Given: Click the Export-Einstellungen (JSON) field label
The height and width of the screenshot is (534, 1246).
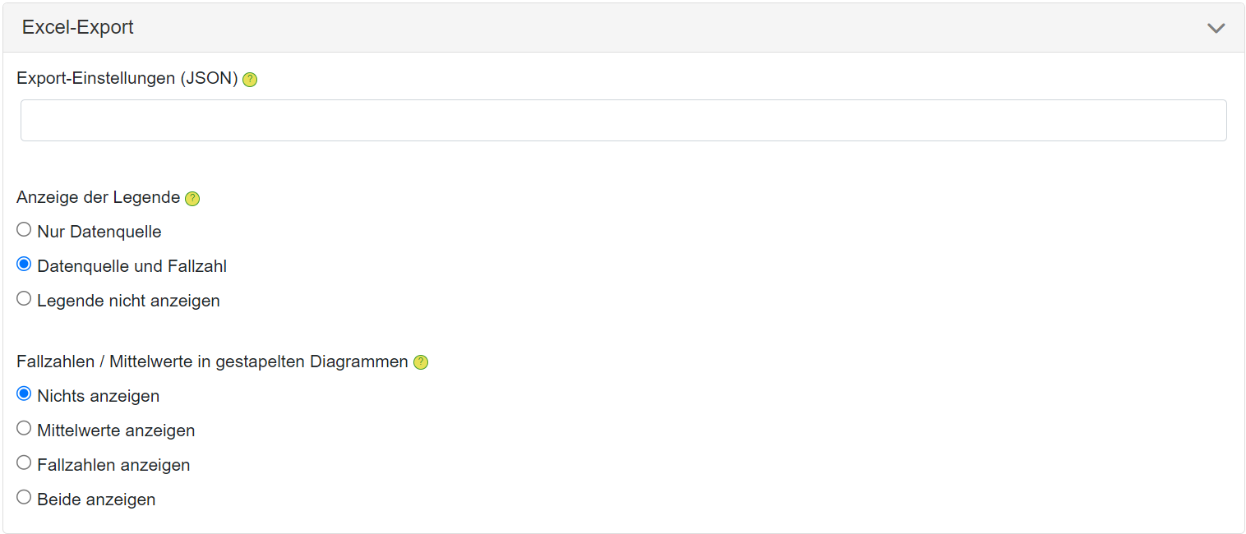Looking at the screenshot, I should coord(127,79).
